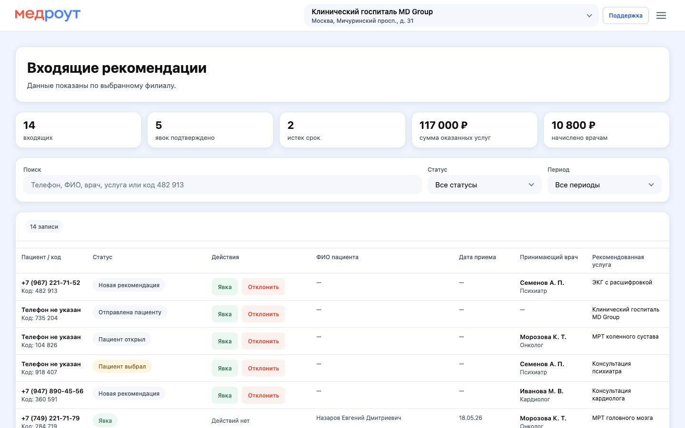The width and height of the screenshot is (685, 428).
Task: Focus the search field for phone or code
Action: (x=223, y=185)
